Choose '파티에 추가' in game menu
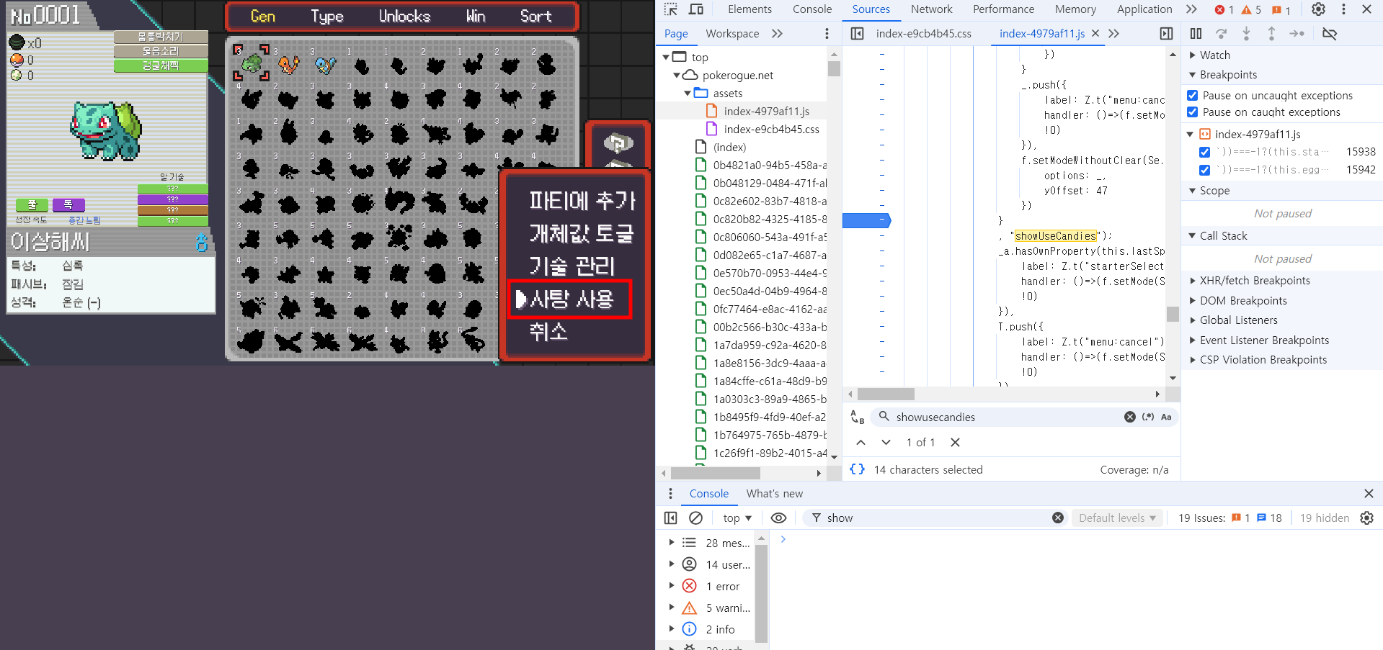This screenshot has height=650, width=1383. tap(582, 201)
